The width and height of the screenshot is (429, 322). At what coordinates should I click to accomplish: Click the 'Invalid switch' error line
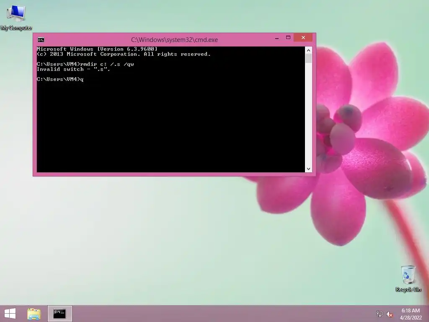[73, 69]
